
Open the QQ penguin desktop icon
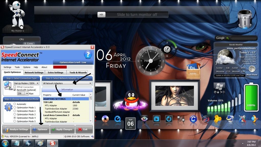131,101
